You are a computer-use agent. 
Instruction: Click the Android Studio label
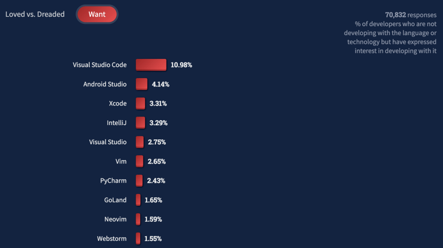point(105,84)
